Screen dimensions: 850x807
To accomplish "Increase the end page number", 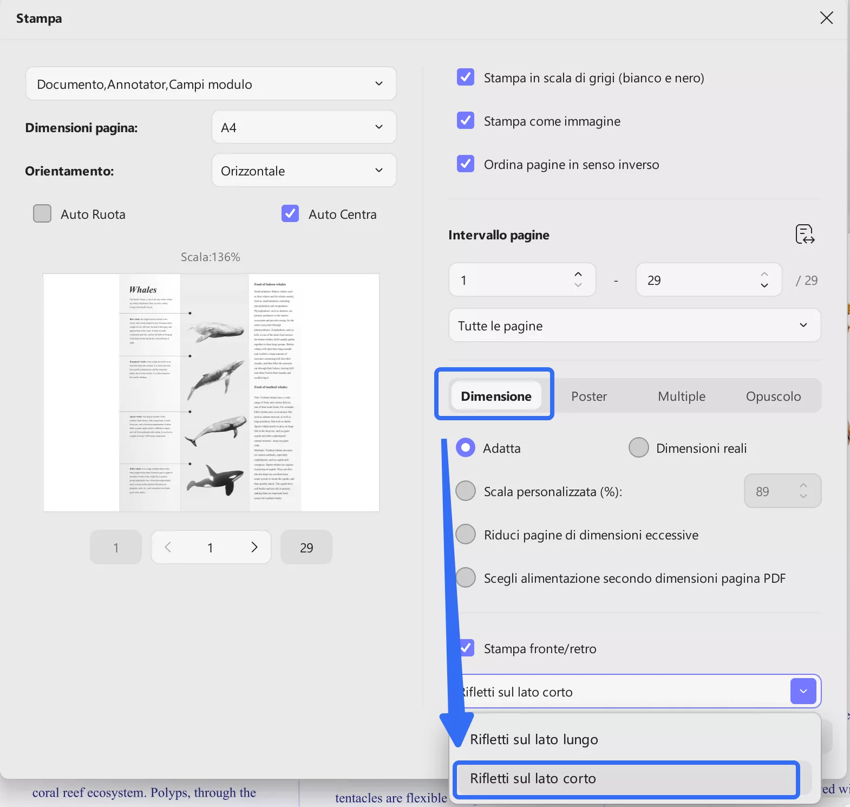I will [764, 274].
